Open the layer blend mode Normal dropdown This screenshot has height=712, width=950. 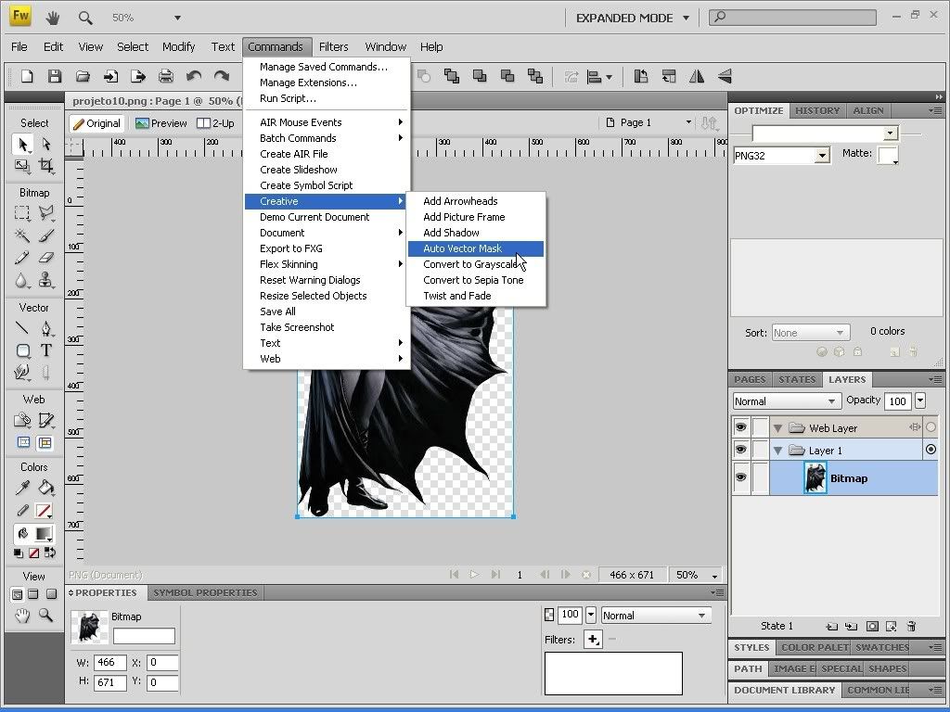[786, 400]
